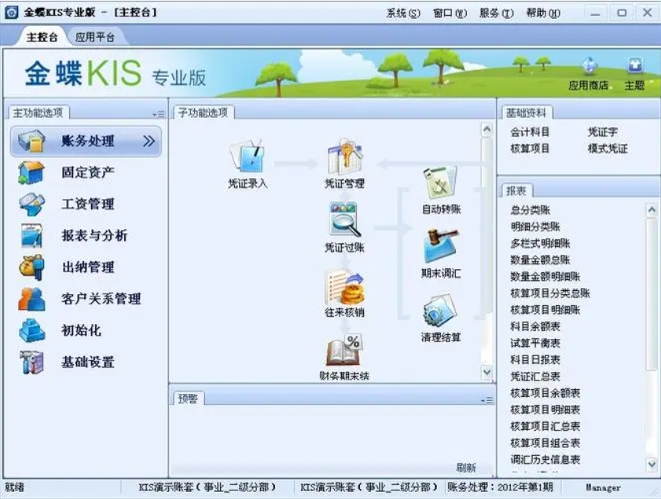This screenshot has width=661, height=499.
Task: Open the 凭证录入 voucher entry icon
Action: point(248,156)
